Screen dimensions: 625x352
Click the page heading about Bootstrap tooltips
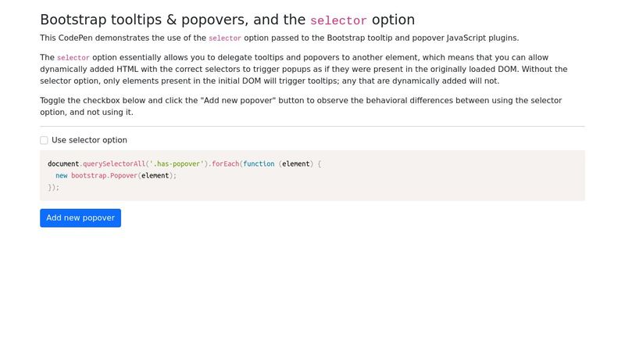(227, 20)
